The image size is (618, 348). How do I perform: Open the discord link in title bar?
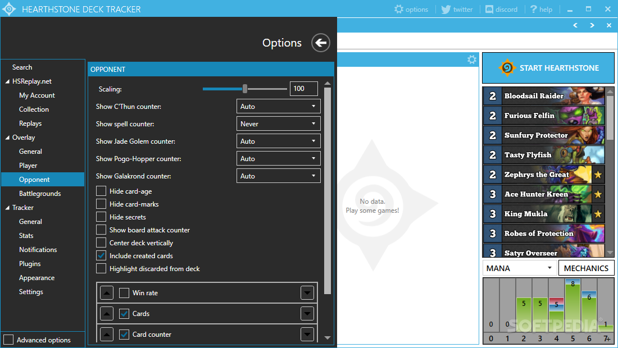pos(501,9)
